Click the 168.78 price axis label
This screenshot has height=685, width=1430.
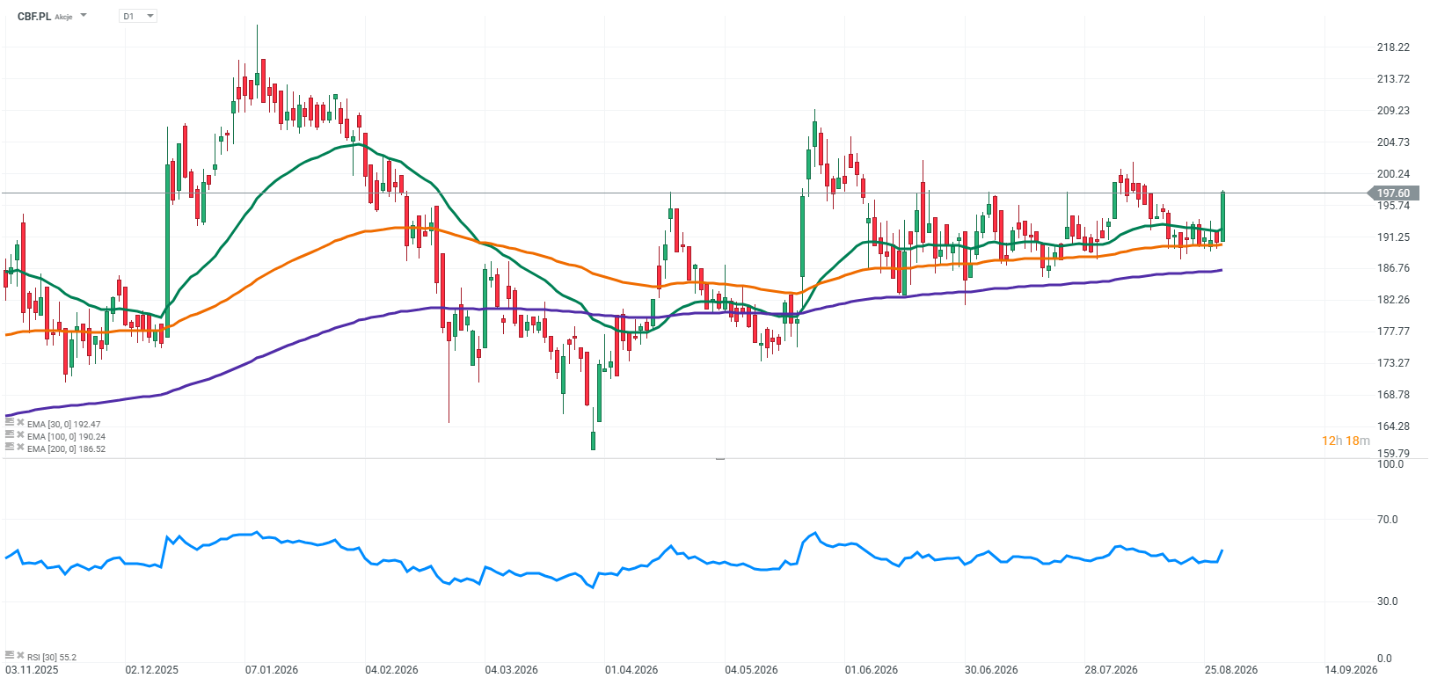click(x=1393, y=395)
